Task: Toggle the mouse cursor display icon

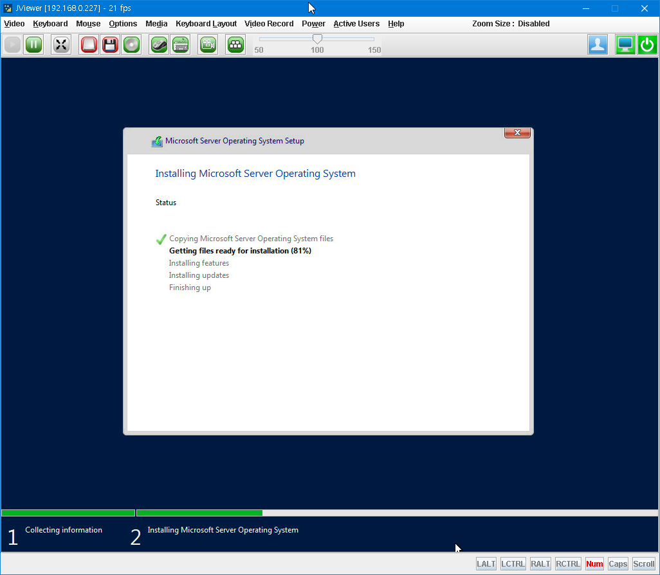Action: [159, 44]
